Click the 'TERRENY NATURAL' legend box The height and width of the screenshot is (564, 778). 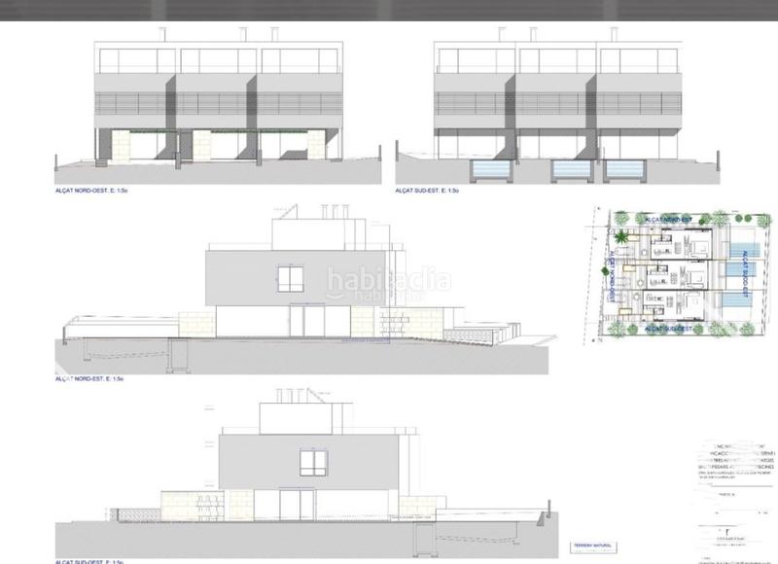(x=591, y=546)
